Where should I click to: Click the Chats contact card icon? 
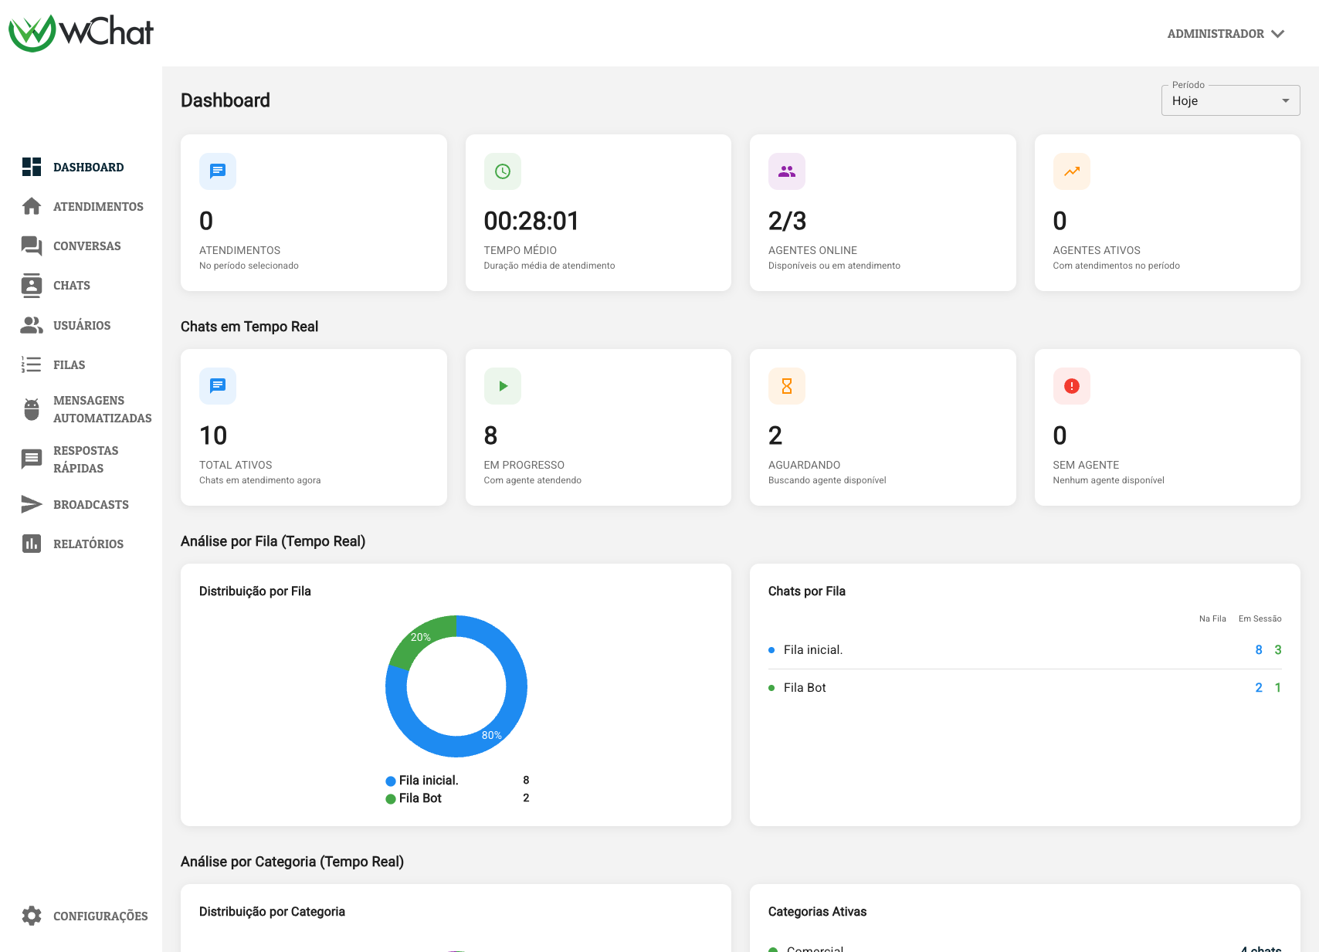[x=32, y=285]
